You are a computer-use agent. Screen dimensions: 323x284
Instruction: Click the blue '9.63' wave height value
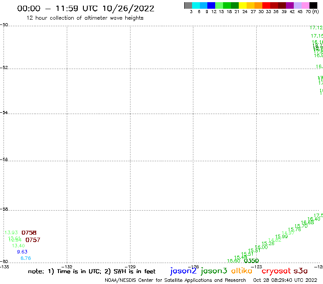(x=22, y=252)
